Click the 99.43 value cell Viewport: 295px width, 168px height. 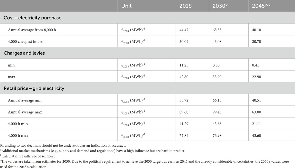[x=217, y=112]
